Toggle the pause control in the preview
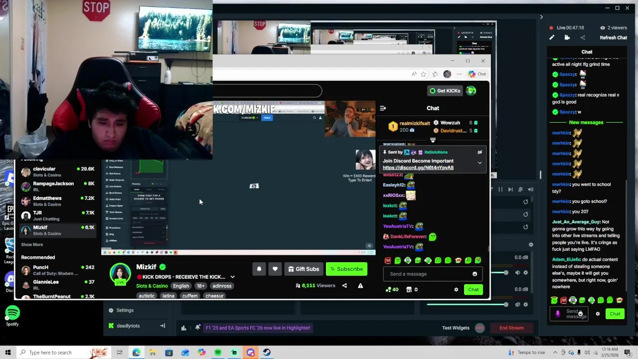 (500, 189)
